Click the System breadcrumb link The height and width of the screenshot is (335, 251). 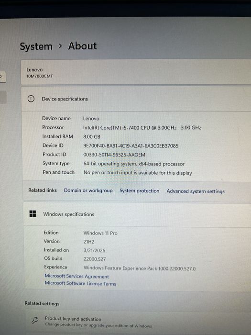(36, 46)
